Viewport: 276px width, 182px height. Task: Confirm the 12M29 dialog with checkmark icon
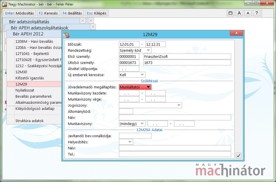tap(238, 155)
